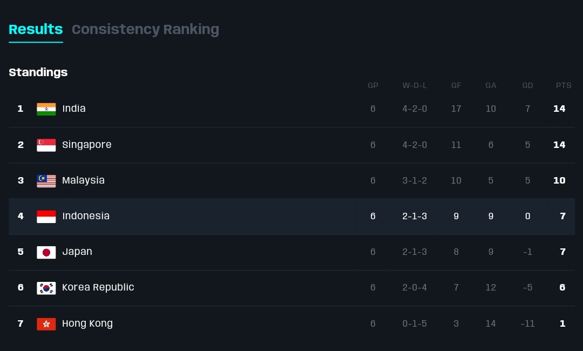Click Malaysia's points total of 10
583x351 pixels.
(x=559, y=180)
